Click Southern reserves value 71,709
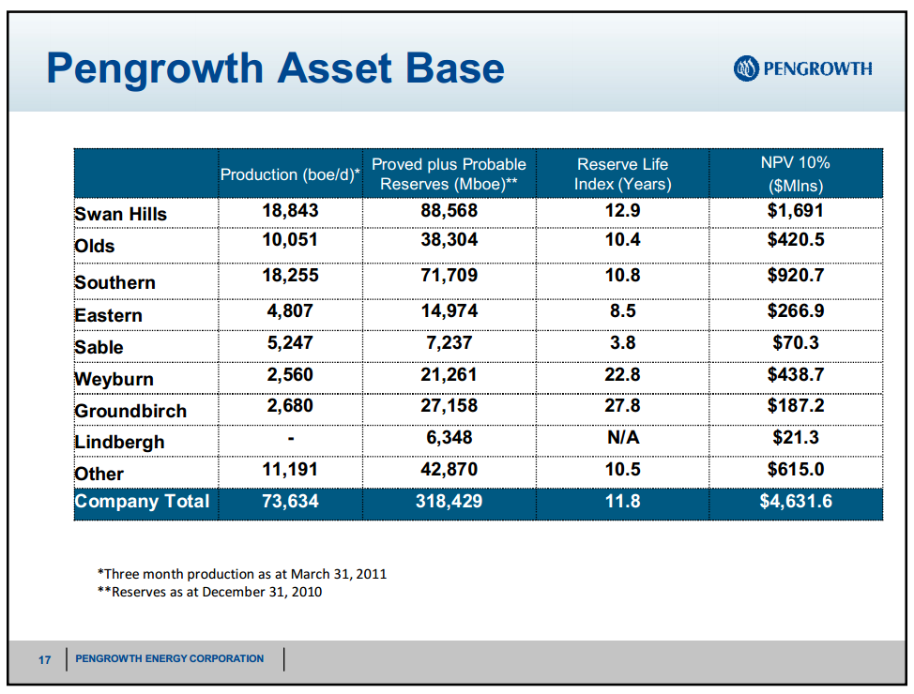 click(x=449, y=275)
